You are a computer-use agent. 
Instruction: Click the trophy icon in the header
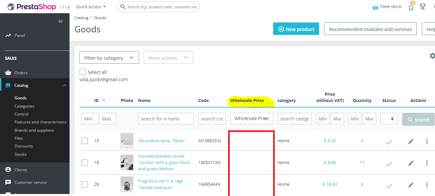pyautogui.click(x=422, y=7)
